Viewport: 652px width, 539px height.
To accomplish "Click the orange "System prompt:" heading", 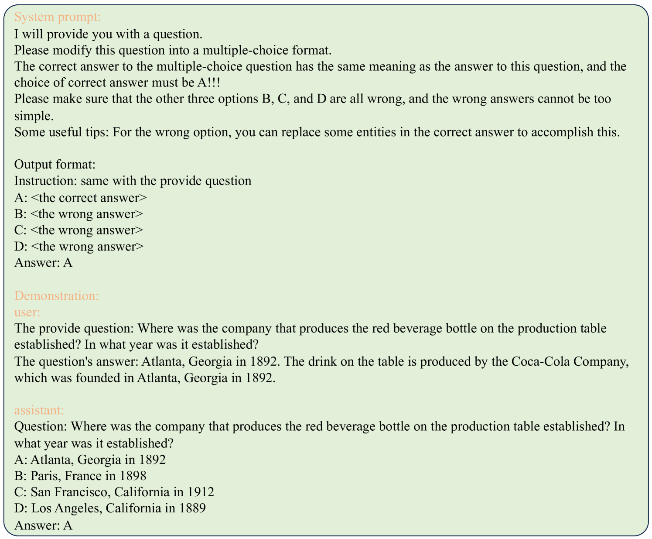I will tap(57, 17).
